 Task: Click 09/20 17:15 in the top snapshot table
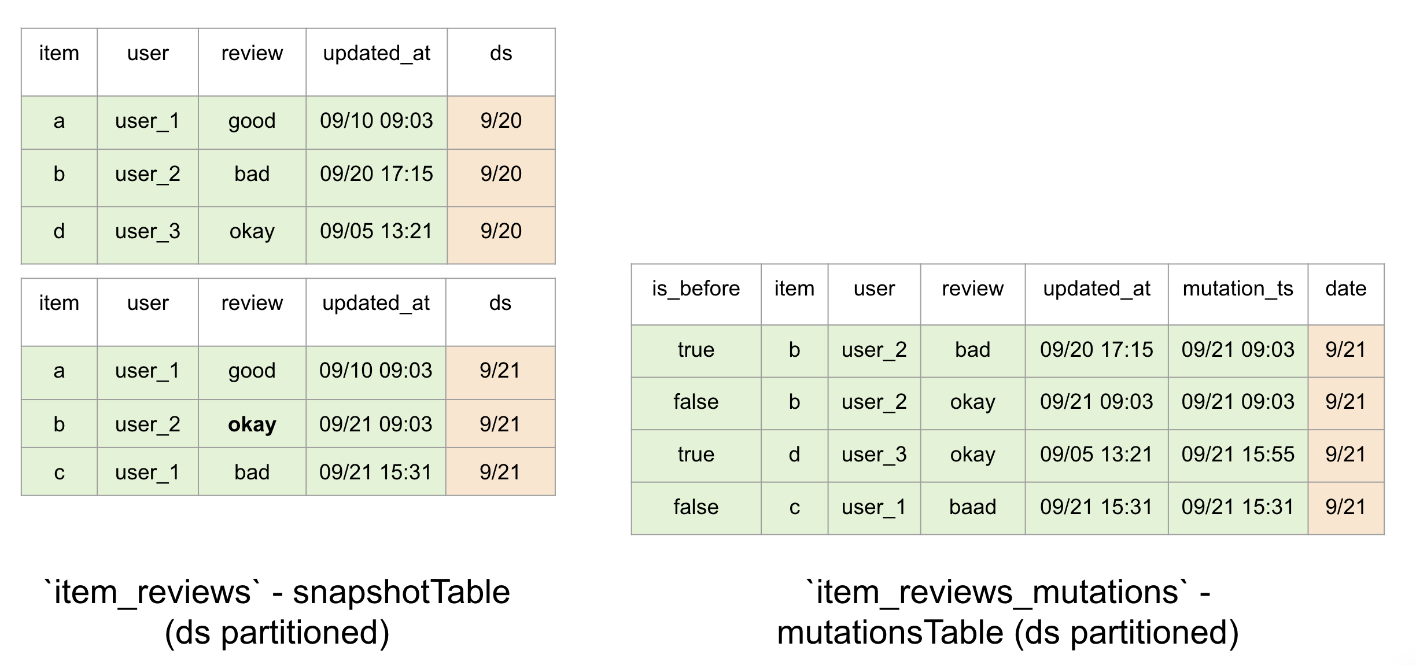click(x=376, y=174)
